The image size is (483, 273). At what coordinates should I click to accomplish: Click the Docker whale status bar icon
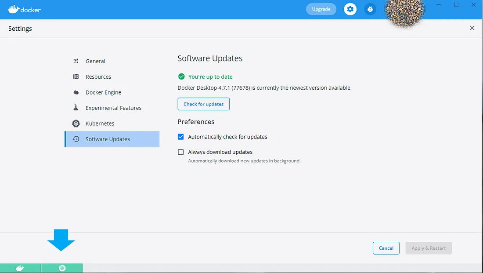pos(20,268)
